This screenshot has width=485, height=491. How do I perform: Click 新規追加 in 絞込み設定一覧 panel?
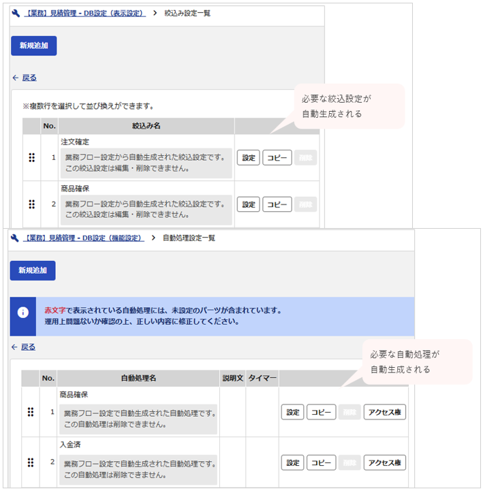34,46
